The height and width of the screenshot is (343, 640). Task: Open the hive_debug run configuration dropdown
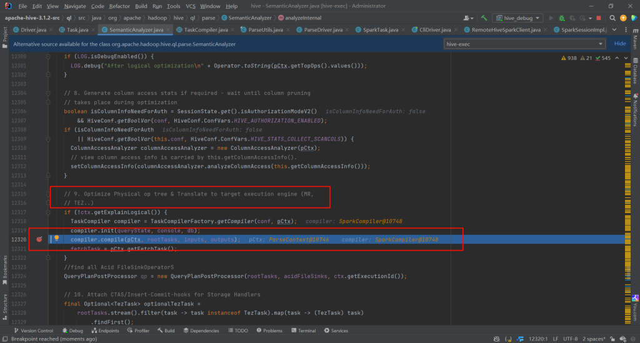click(x=518, y=18)
